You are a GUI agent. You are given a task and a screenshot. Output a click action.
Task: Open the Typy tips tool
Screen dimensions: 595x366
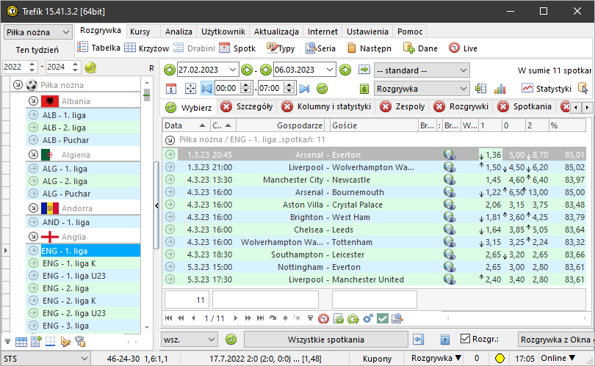pos(280,48)
